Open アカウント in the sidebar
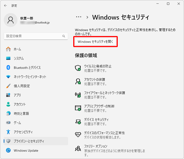 (x=36, y=104)
